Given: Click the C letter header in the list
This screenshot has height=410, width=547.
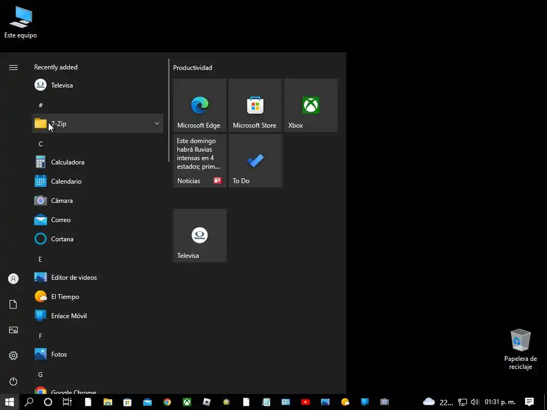Looking at the screenshot, I should (41, 144).
